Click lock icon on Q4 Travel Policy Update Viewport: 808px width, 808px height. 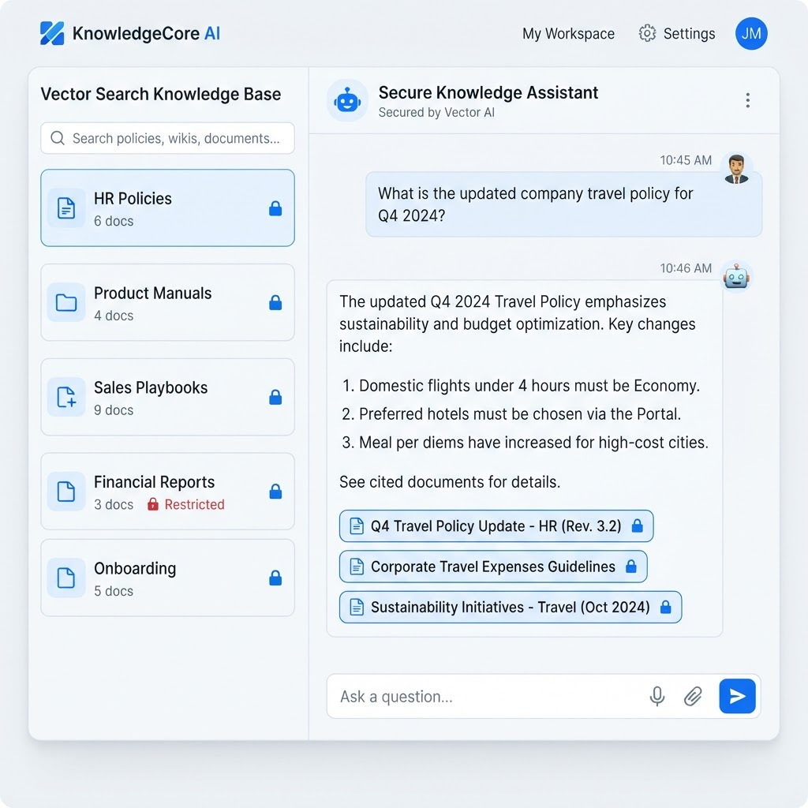point(638,526)
